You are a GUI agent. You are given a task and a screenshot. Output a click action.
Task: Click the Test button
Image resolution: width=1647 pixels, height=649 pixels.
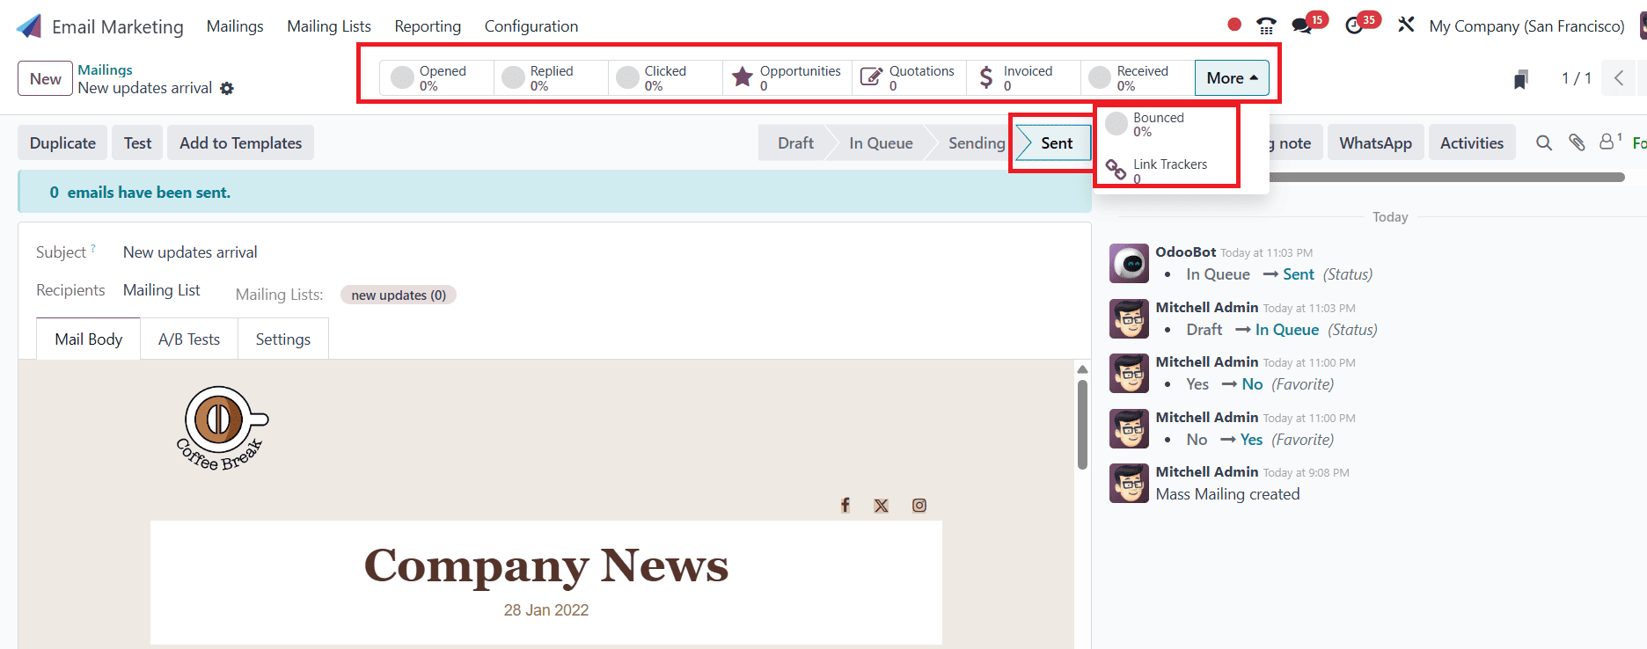(137, 142)
